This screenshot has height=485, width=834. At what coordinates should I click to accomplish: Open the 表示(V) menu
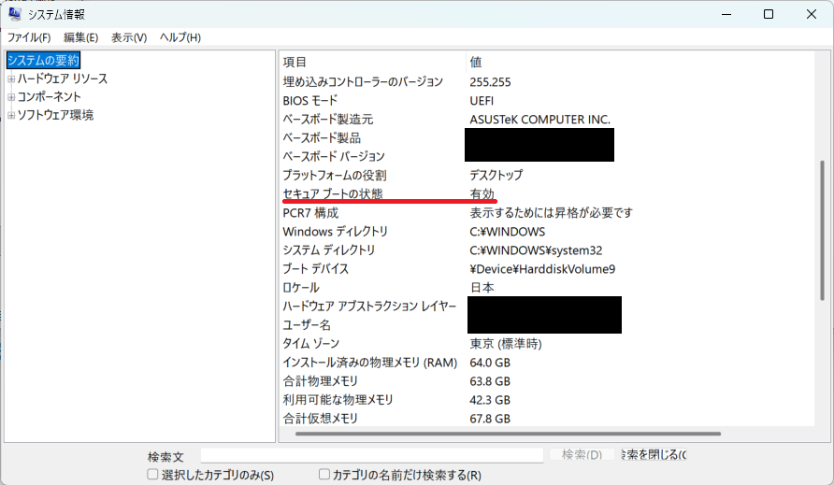click(x=129, y=37)
